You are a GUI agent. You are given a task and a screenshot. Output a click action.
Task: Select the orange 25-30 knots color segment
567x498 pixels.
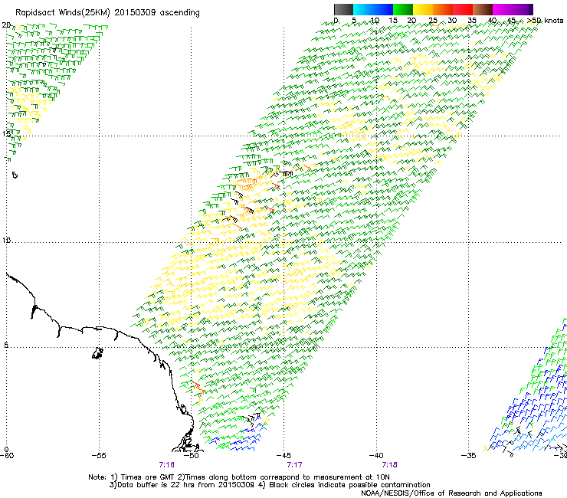tap(443, 9)
